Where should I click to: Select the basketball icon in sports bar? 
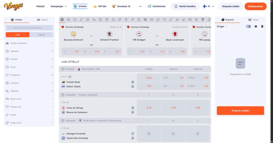(69, 20)
